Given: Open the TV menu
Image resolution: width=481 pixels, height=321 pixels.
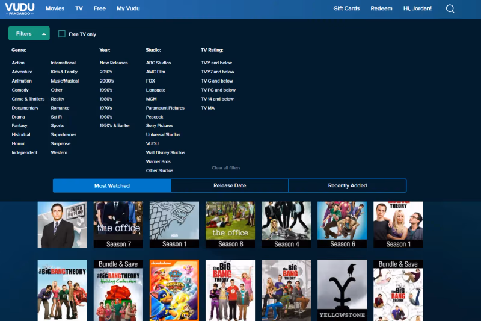Looking at the screenshot, I should click(79, 8).
